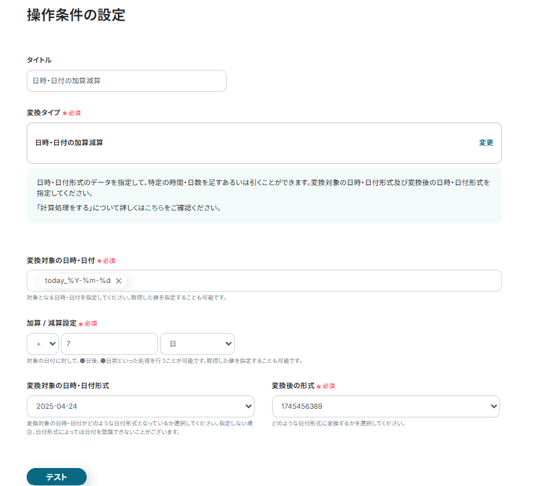Expand the 2025-04-24 source format dropdown

[141, 406]
